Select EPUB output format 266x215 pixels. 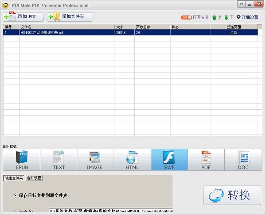pos(22,160)
